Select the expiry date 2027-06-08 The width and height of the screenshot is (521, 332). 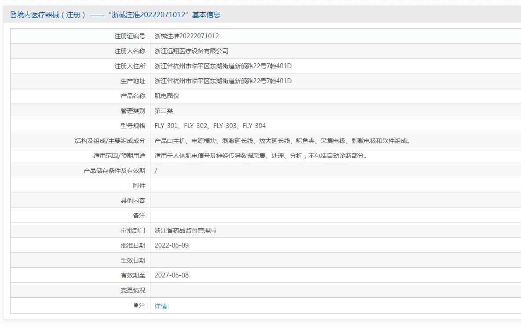pyautogui.click(x=171, y=275)
